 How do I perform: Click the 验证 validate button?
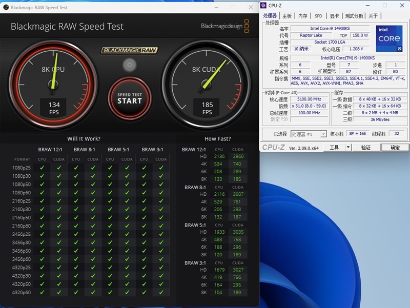tap(365, 147)
